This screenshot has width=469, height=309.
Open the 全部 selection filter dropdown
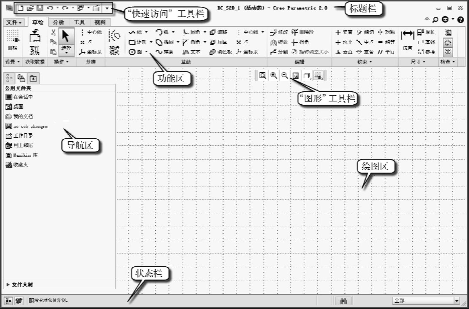click(457, 301)
